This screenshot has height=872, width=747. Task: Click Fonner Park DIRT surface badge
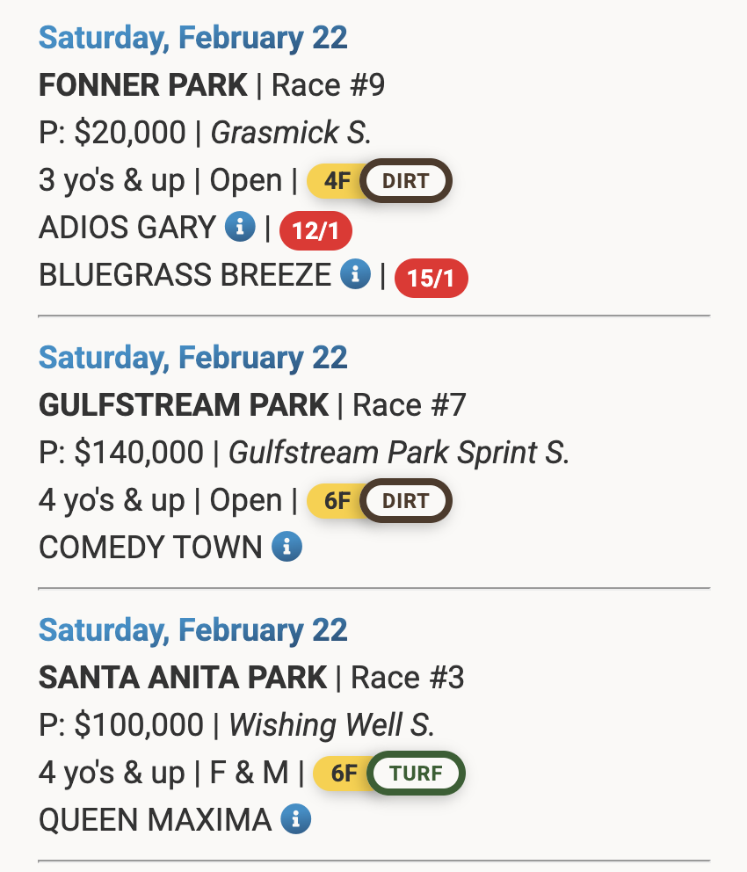click(x=406, y=182)
